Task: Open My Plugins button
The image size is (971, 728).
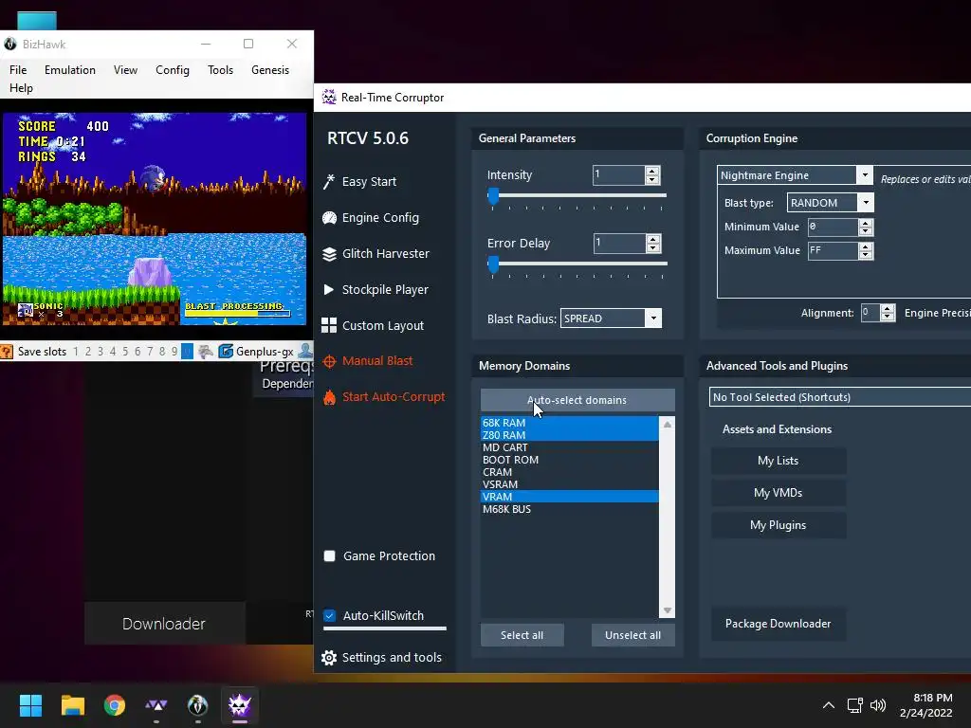Action: [x=779, y=525]
